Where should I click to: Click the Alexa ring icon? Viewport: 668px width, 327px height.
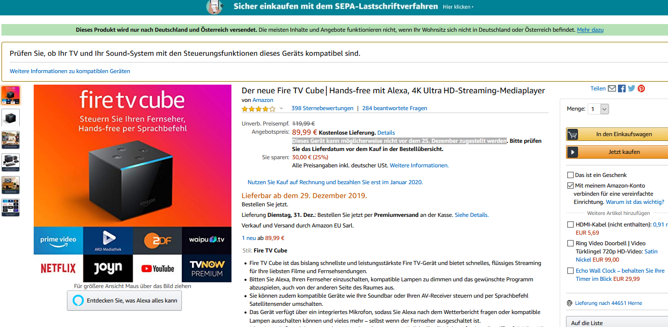77,301
